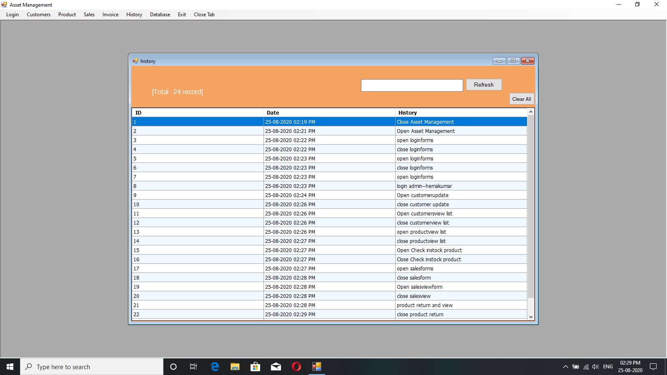Click the Asset Management taskbar app icon
Viewport: 667px width, 375px height.
[317, 367]
